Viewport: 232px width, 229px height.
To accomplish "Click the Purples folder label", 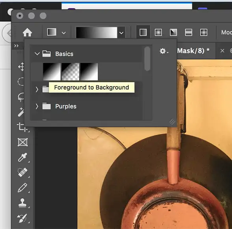I will point(65,107).
